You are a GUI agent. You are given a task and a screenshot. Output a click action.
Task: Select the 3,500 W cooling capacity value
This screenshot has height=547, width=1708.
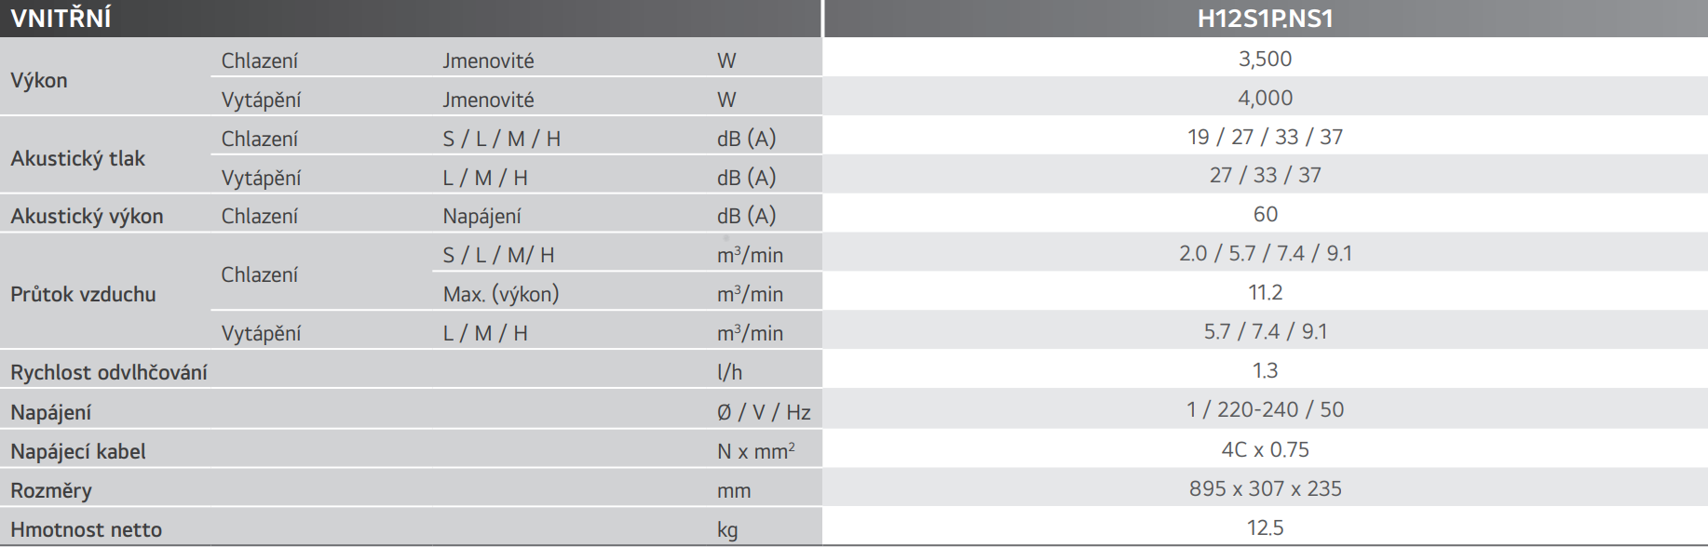click(x=1265, y=59)
